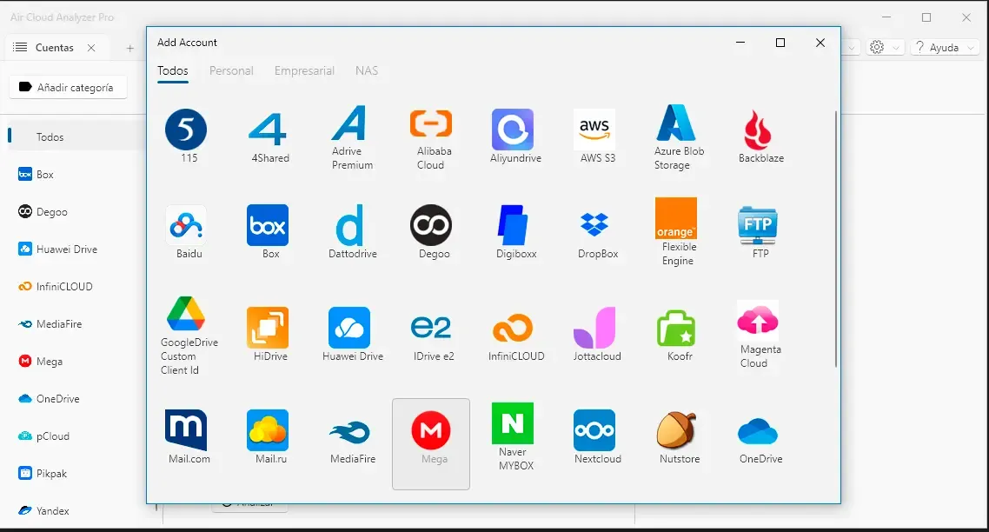Click the Add Account dialog scrollbar
Viewport: 989px width, 532px height.
pos(836,238)
